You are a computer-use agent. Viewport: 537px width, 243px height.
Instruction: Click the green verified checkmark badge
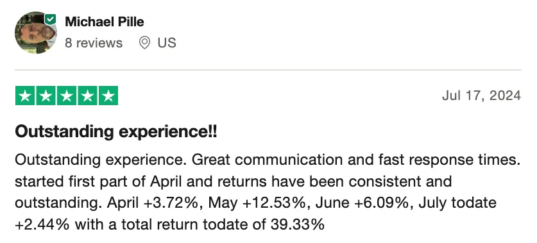coord(51,19)
